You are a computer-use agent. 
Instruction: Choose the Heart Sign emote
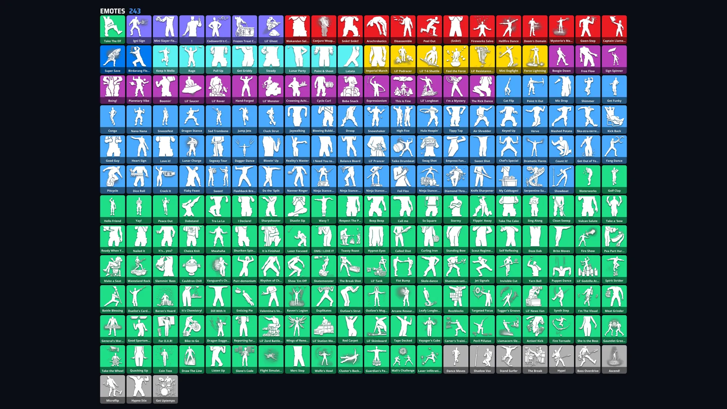[x=139, y=150]
